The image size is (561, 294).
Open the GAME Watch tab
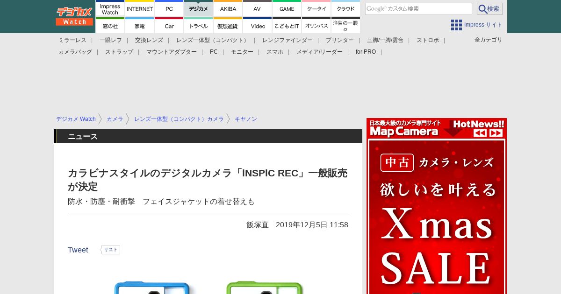tap(287, 8)
